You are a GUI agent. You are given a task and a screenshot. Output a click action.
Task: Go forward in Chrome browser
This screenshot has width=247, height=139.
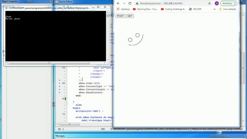pos(124,3)
